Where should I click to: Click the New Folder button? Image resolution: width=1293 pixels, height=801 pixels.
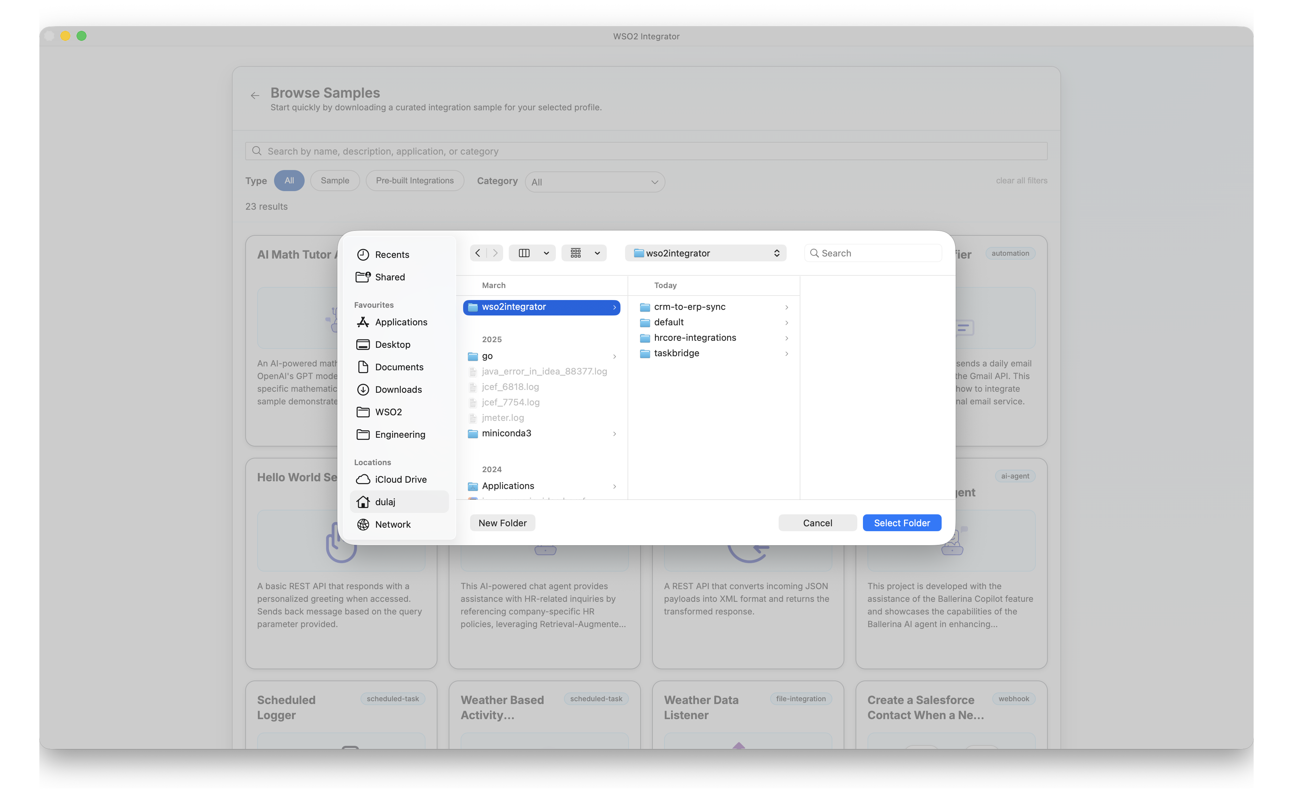[502, 523]
